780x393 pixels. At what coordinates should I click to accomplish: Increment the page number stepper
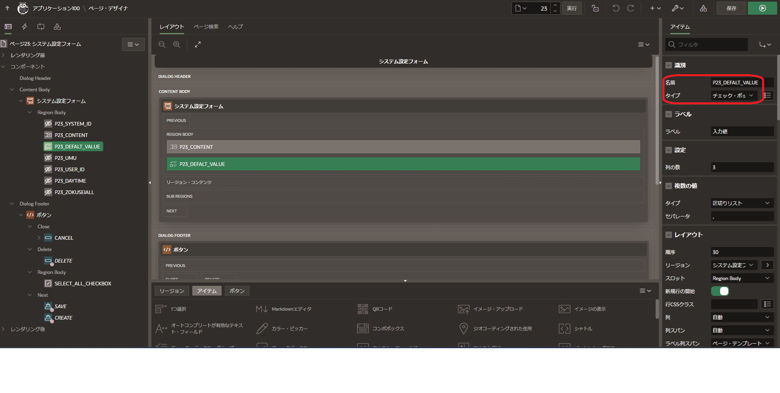[555, 5]
